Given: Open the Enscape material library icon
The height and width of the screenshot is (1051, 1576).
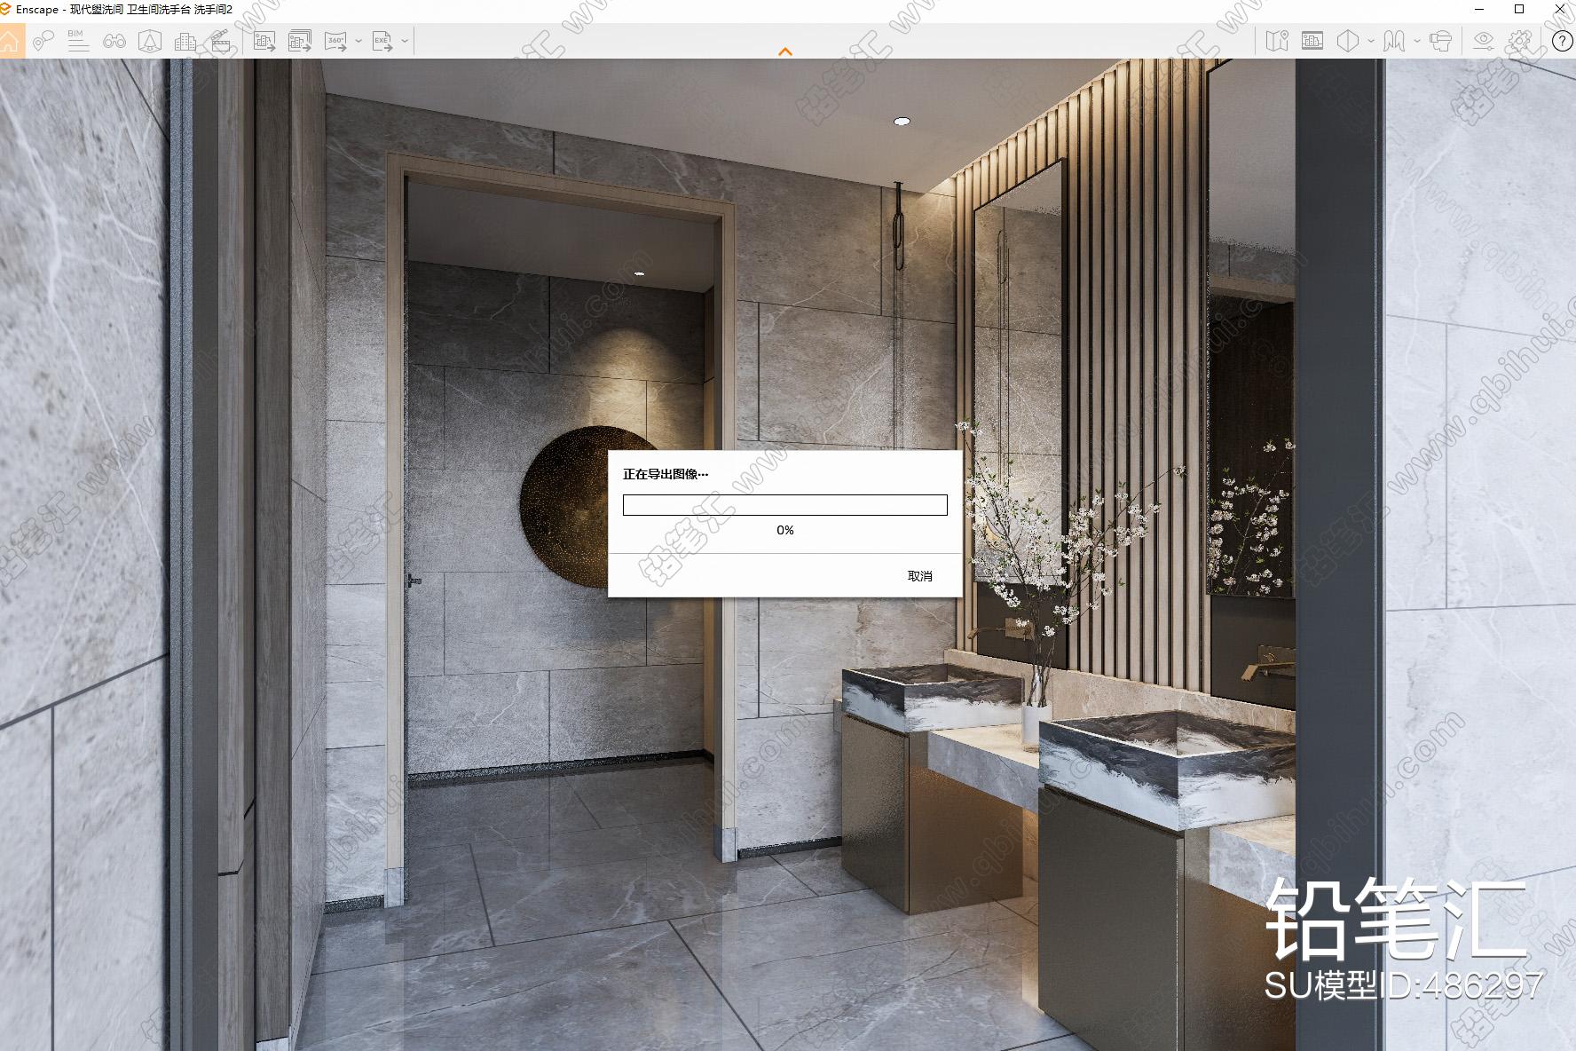Looking at the screenshot, I should [150, 41].
